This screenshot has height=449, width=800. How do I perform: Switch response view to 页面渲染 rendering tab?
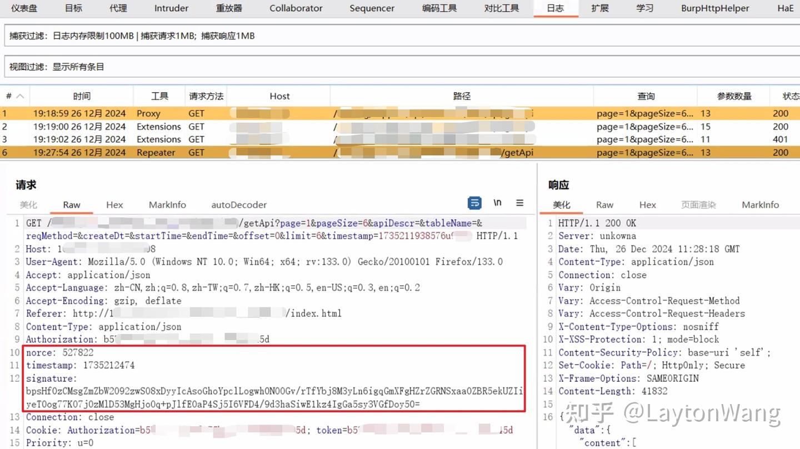pos(698,205)
